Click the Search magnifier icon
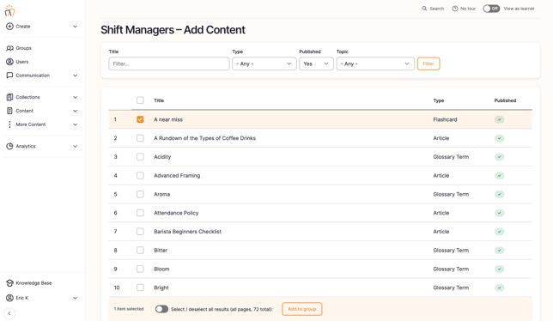The image size is (553, 321). tap(424, 9)
